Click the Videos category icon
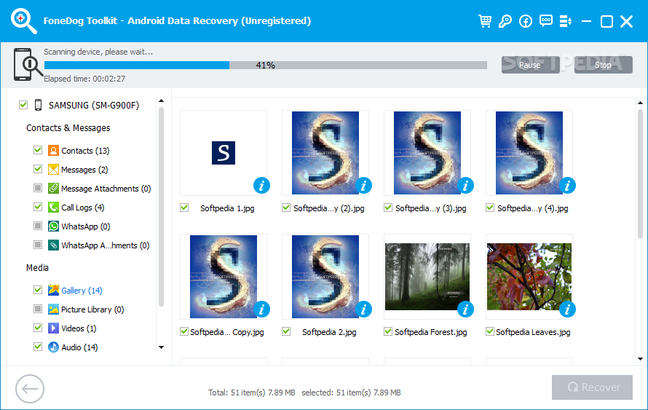This screenshot has width=648, height=410. coord(53,328)
